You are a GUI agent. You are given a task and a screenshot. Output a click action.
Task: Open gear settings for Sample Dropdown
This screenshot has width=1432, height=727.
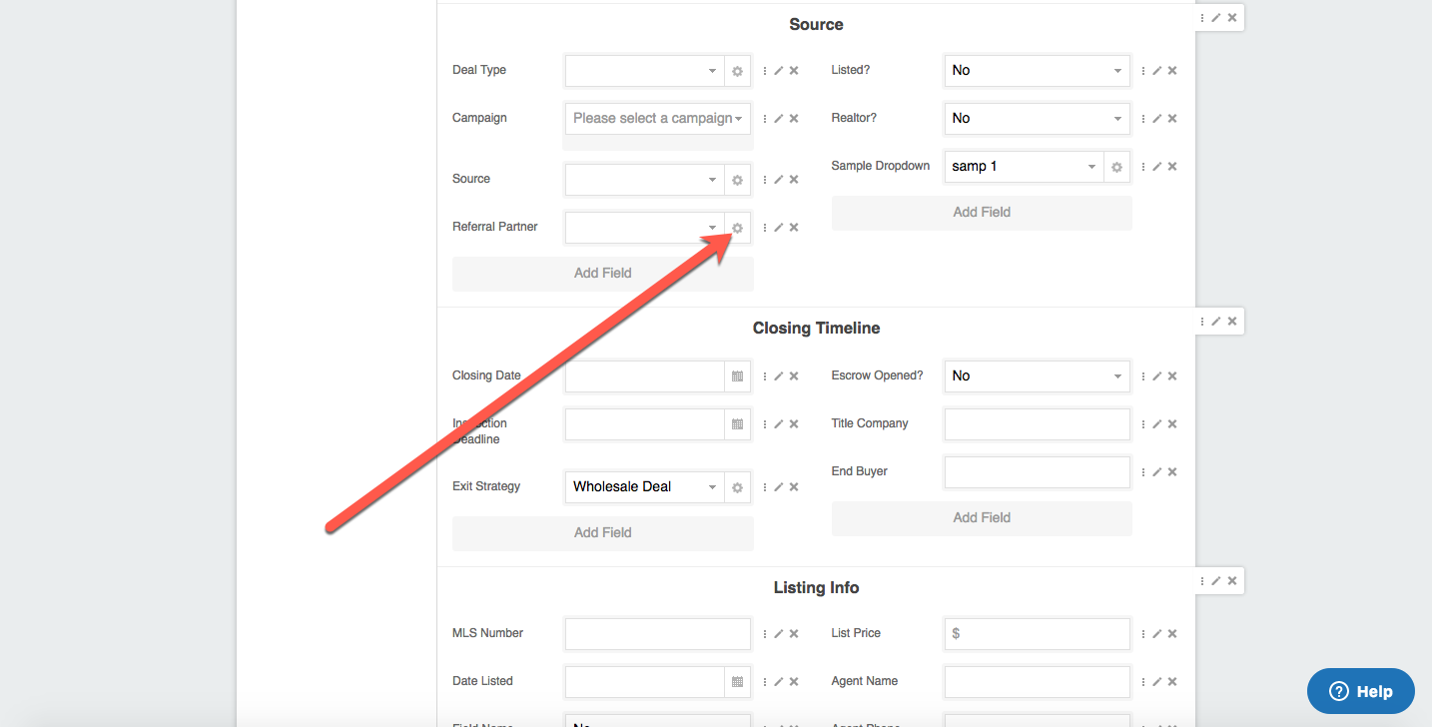coord(1116,167)
